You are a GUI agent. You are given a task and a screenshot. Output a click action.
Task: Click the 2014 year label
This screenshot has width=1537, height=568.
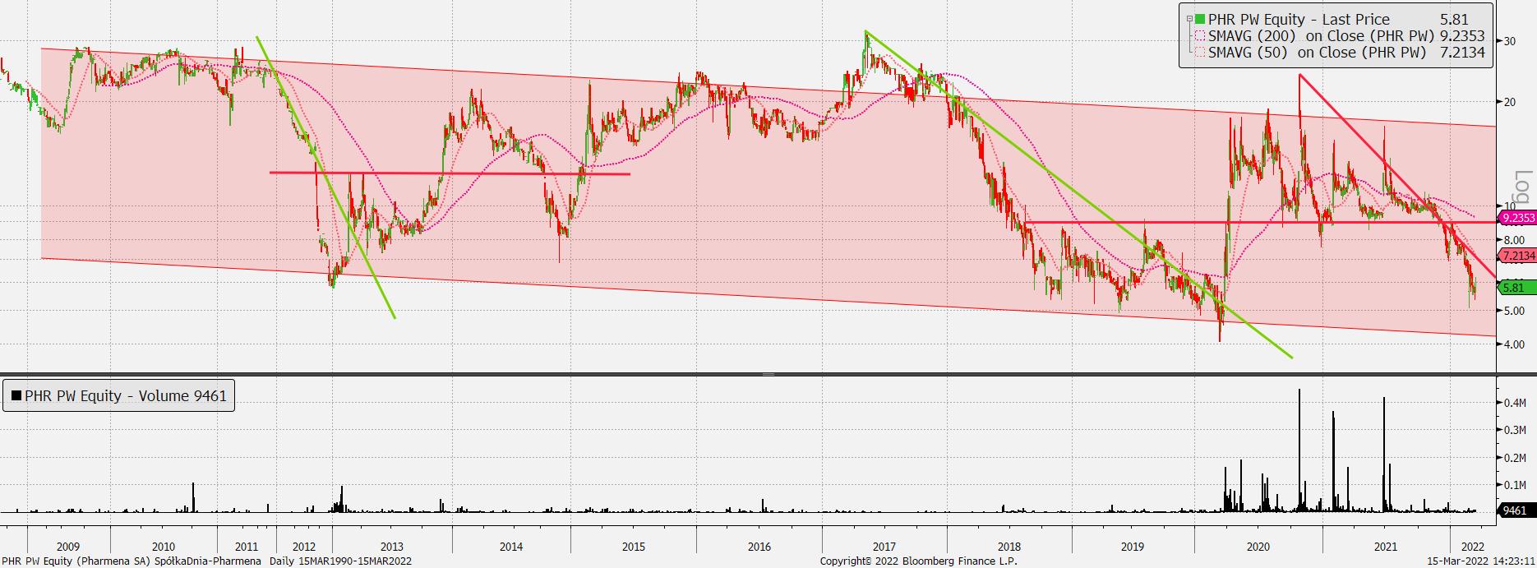[x=510, y=547]
